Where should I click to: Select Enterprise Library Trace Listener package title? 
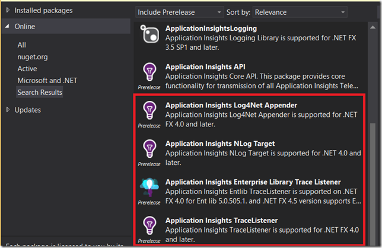[253, 182]
